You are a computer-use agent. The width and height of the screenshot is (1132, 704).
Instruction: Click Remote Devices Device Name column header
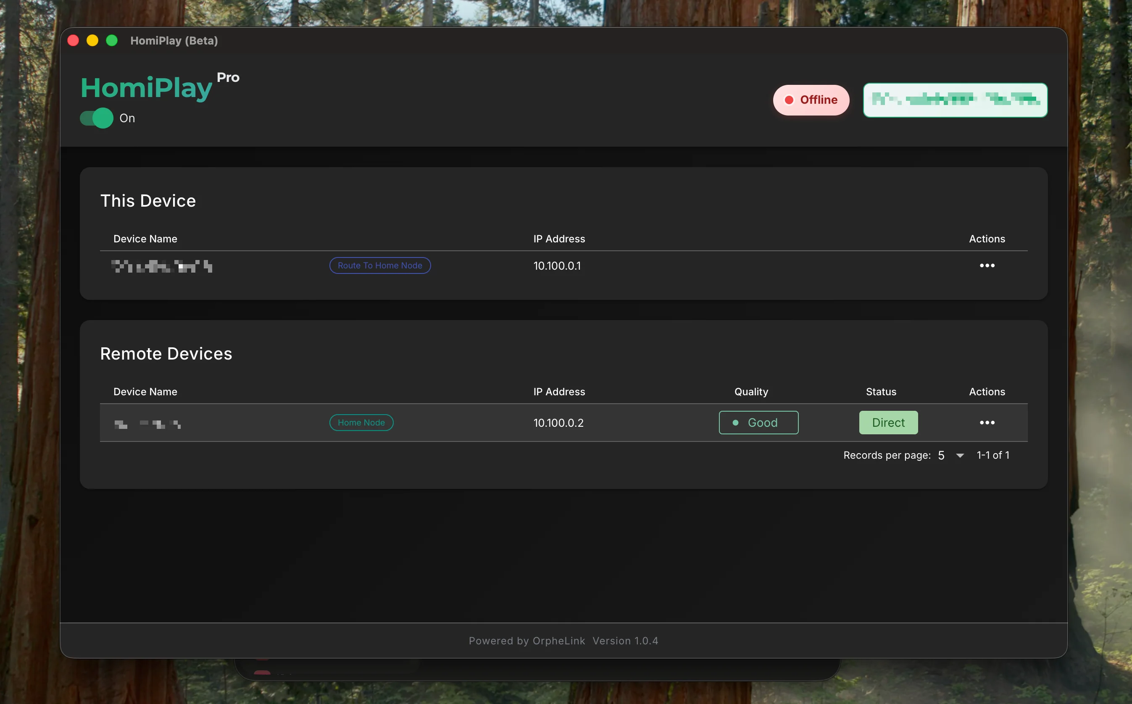pyautogui.click(x=145, y=391)
